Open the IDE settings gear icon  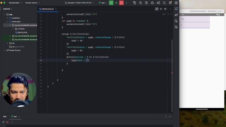click(170, 3)
